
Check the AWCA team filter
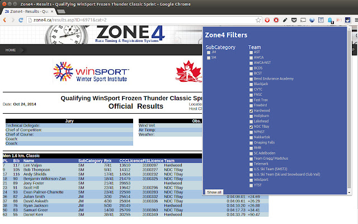click(x=251, y=58)
